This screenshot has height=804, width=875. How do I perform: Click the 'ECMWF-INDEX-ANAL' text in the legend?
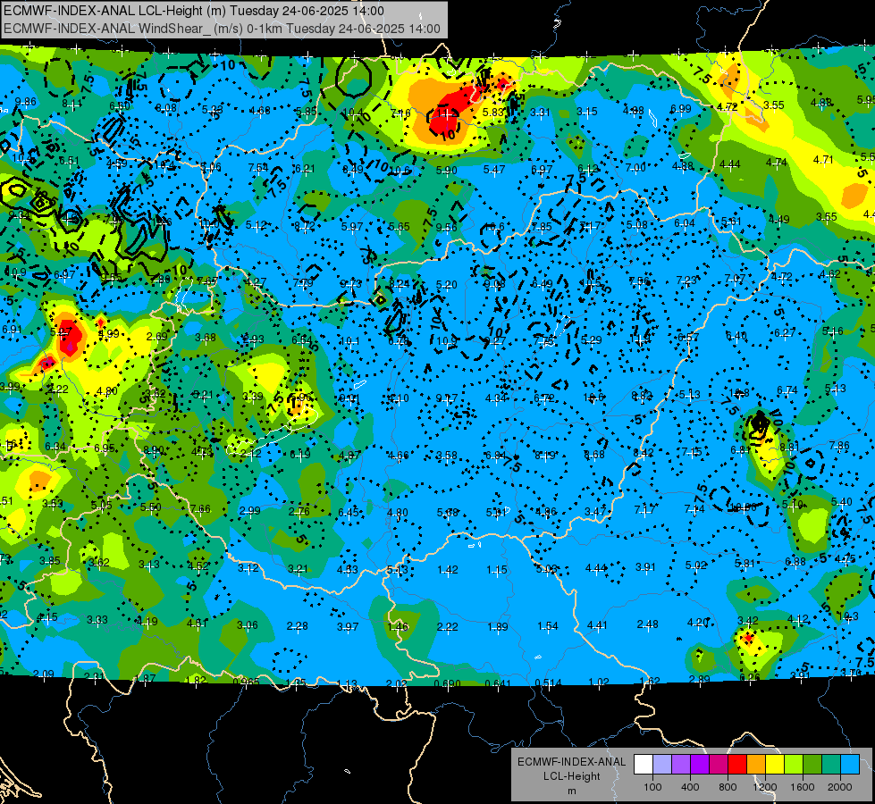click(571, 762)
